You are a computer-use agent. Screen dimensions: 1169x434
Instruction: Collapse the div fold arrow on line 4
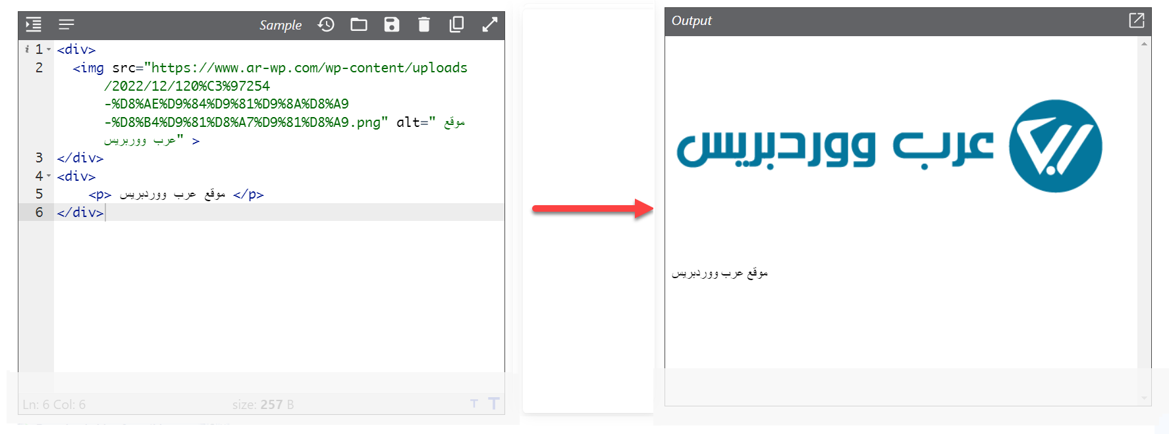pyautogui.click(x=49, y=176)
